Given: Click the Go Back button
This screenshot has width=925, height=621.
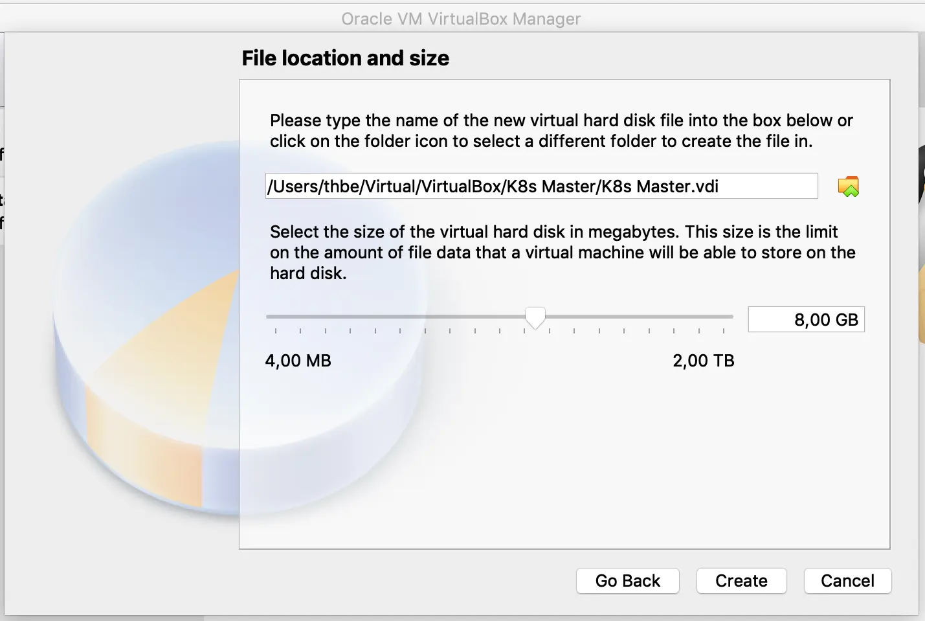Looking at the screenshot, I should coord(627,581).
